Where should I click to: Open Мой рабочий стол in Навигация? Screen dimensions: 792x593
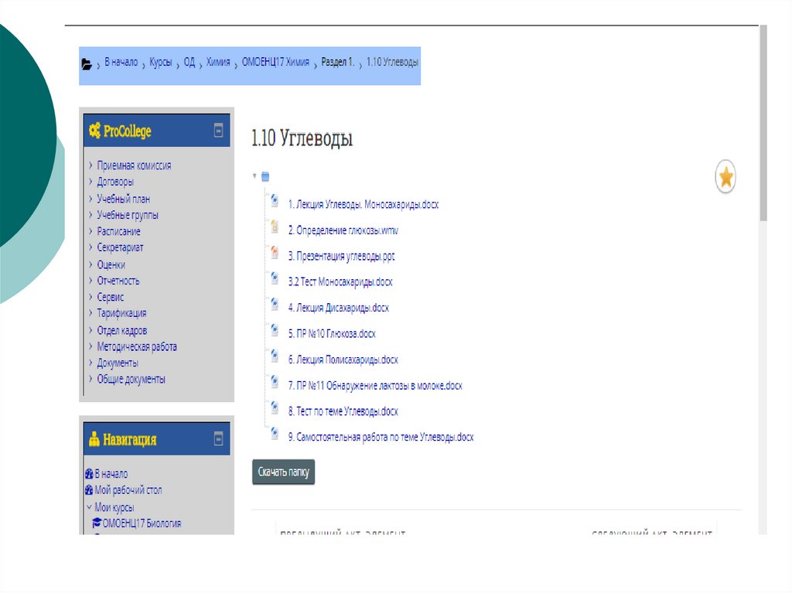[128, 490]
